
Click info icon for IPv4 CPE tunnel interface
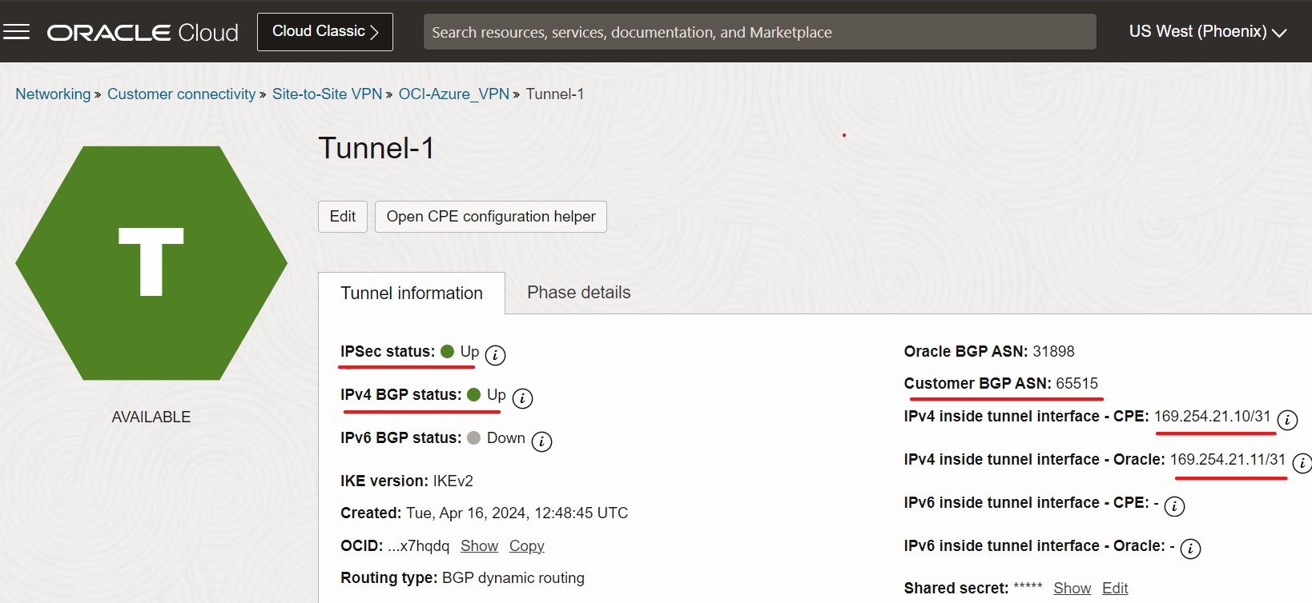tap(1287, 420)
